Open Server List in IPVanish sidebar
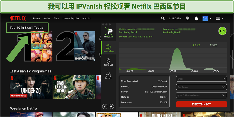This screenshot has width=234, height=117. [x=108, y=62]
